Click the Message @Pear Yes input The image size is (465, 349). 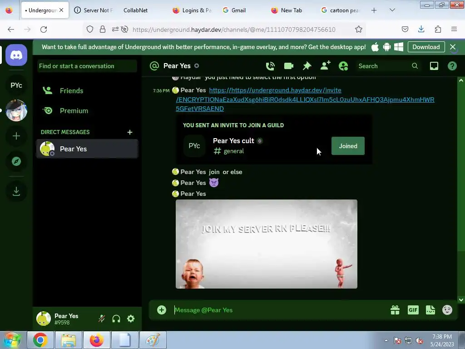[279, 310]
